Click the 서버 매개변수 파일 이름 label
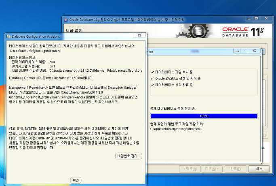Viewport: 276px width, 186px height. tap(29, 71)
